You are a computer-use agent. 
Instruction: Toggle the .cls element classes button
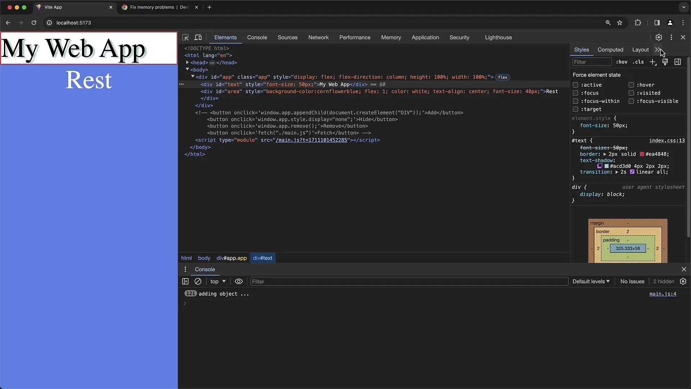[638, 62]
